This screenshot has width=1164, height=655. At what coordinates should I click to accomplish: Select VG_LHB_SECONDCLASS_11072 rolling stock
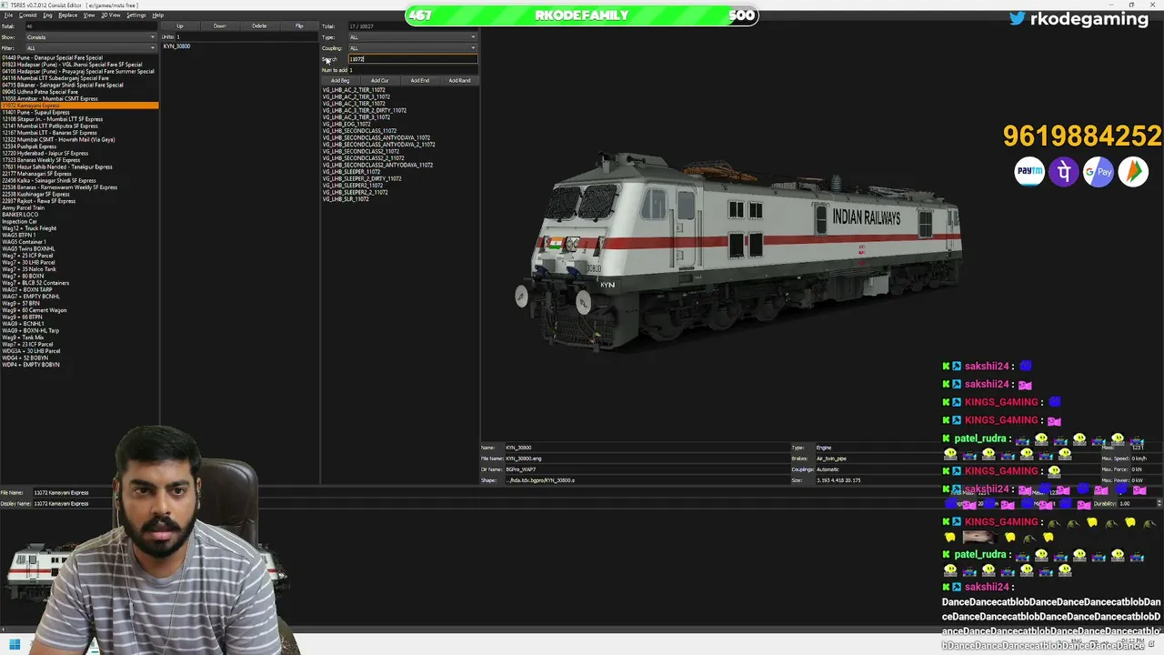359,131
